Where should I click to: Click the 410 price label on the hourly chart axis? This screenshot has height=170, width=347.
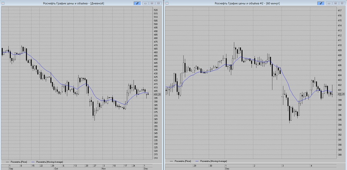pyautogui.click(x=339, y=45)
